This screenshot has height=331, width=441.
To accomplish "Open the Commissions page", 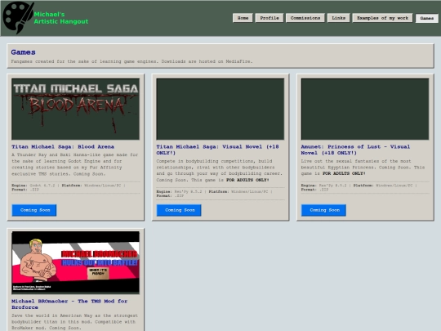I will point(305,18).
